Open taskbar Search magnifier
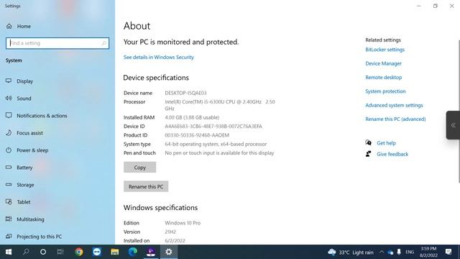Screen dimensions: 460x259 point(26,252)
